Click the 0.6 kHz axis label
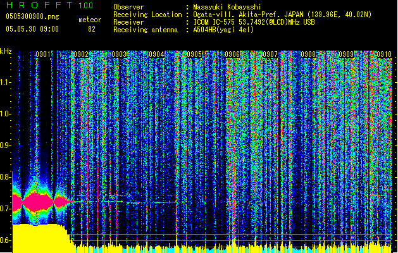The width and height of the screenshot is (398, 253). pyautogui.click(x=6, y=240)
